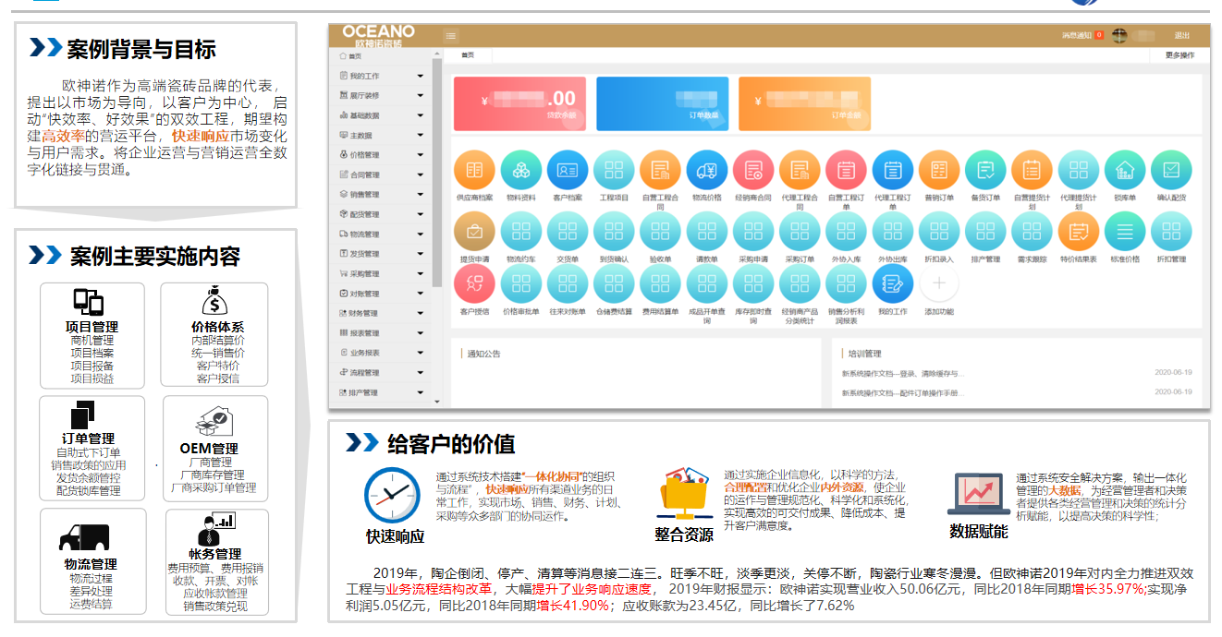Open the 代理提货计划 icon
The height and width of the screenshot is (637, 1222).
click(x=1079, y=170)
